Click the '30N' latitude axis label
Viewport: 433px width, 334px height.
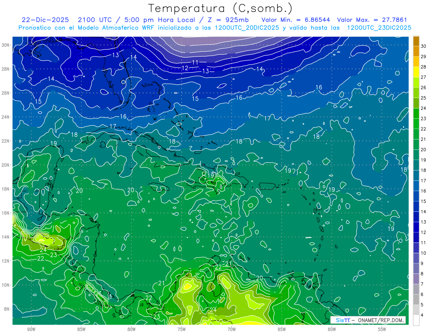[x=6, y=45]
